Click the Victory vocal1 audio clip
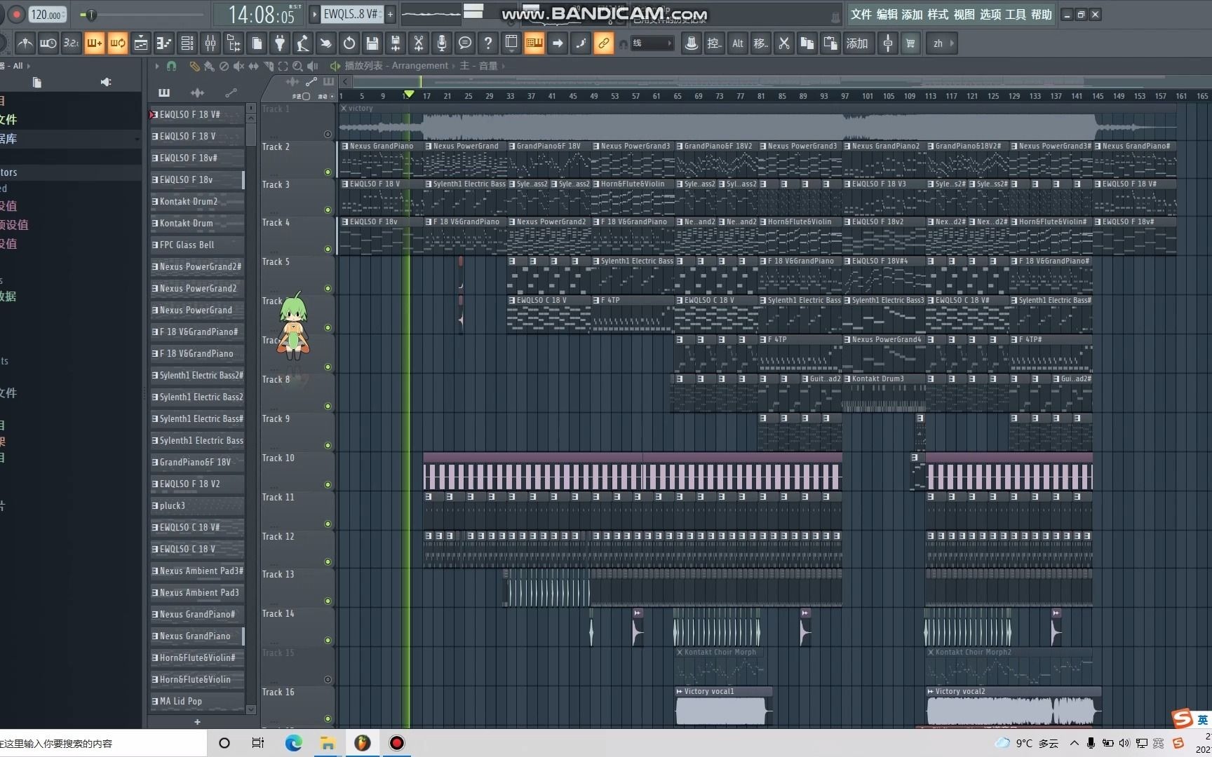This screenshot has width=1212, height=757. coord(723,707)
